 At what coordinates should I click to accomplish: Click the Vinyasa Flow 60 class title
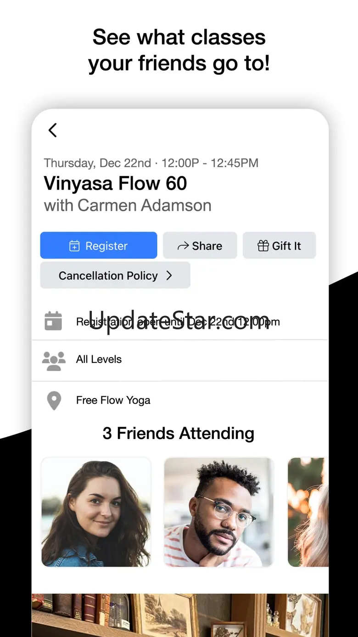[115, 184]
